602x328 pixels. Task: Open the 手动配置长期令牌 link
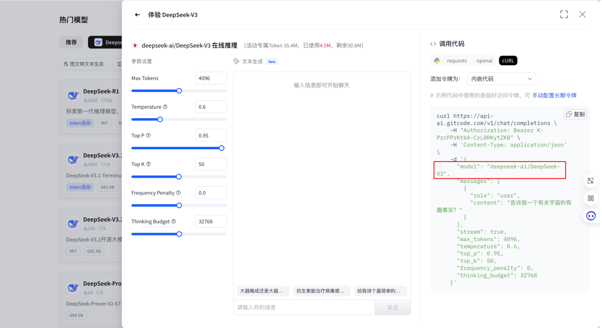point(554,95)
